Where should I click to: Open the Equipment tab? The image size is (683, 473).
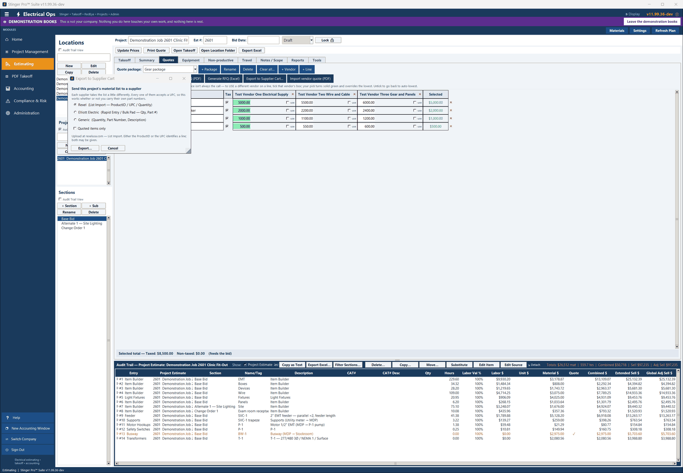(x=191, y=60)
